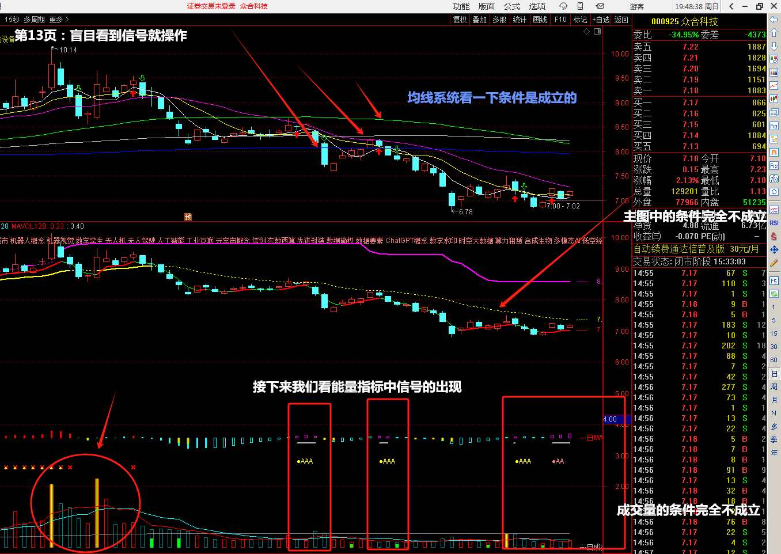Click the F10 company info sidebar icon
This screenshot has height=554, width=781.
click(x=774, y=126)
